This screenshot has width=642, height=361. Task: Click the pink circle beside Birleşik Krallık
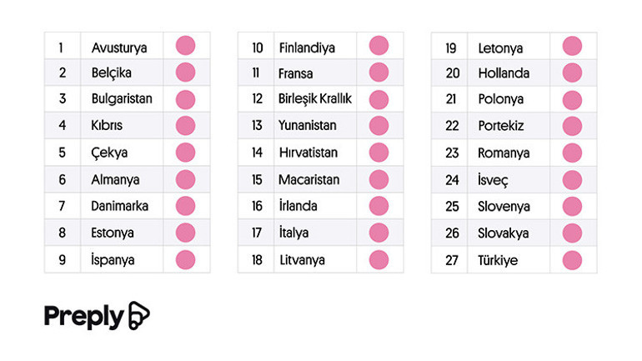[379, 99]
